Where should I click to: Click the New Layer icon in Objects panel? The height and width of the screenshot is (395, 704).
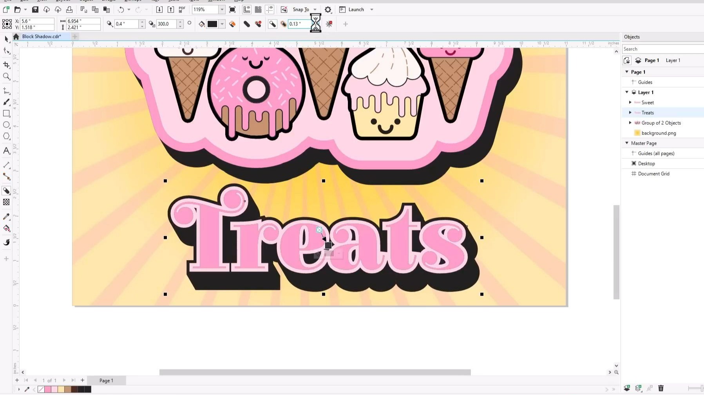627,388
